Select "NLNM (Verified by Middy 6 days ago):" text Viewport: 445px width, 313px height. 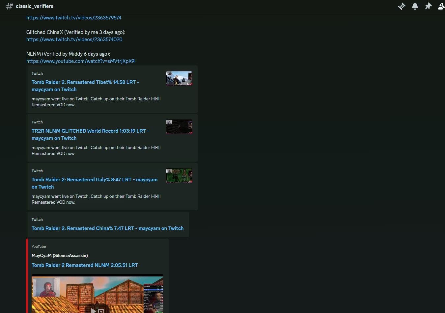pos(68,54)
